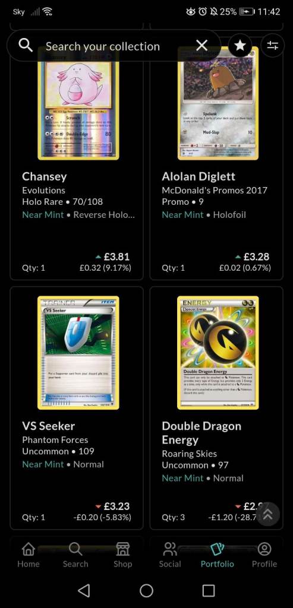The height and width of the screenshot is (608, 293).
Task: Tap the Android home circle button
Action: [x=146, y=591]
